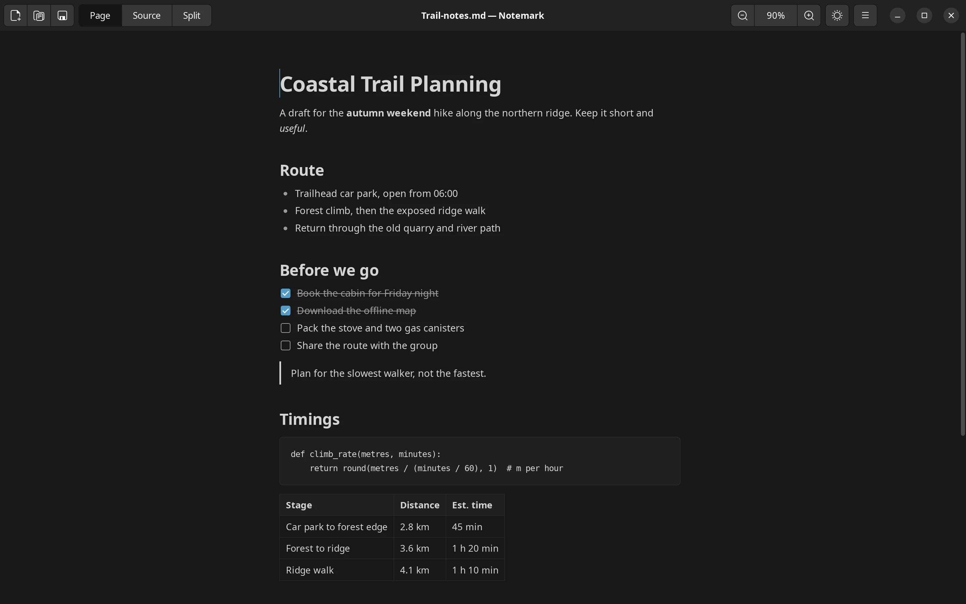Check 'Share the route with the group'
Viewport: 966px width, 604px height.
tap(285, 346)
